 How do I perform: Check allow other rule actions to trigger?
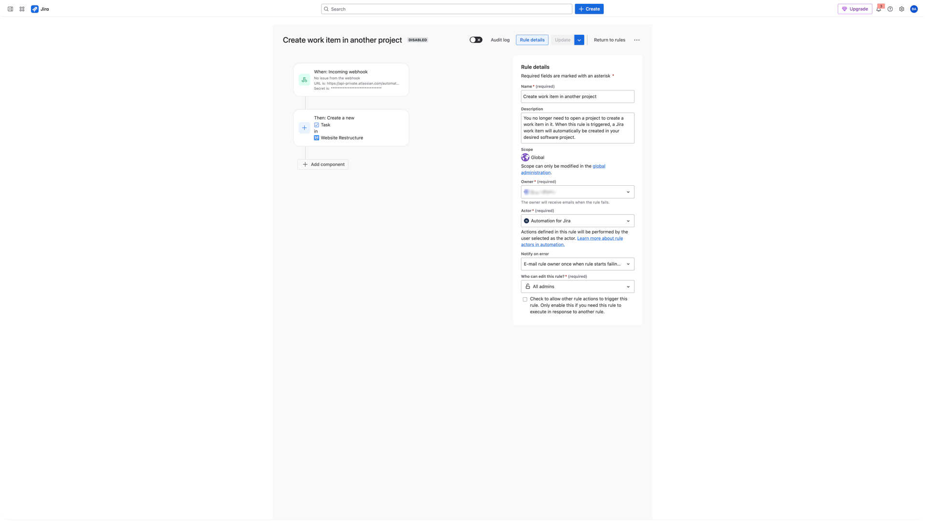click(525, 299)
